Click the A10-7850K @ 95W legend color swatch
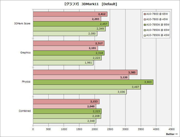 click(x=145, y=25)
